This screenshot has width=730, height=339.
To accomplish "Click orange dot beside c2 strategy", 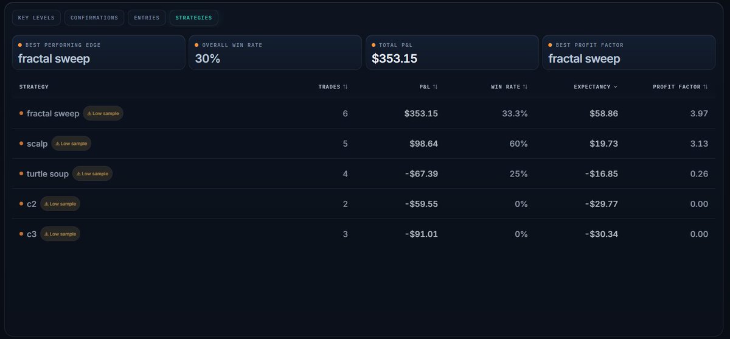I will pos(21,204).
